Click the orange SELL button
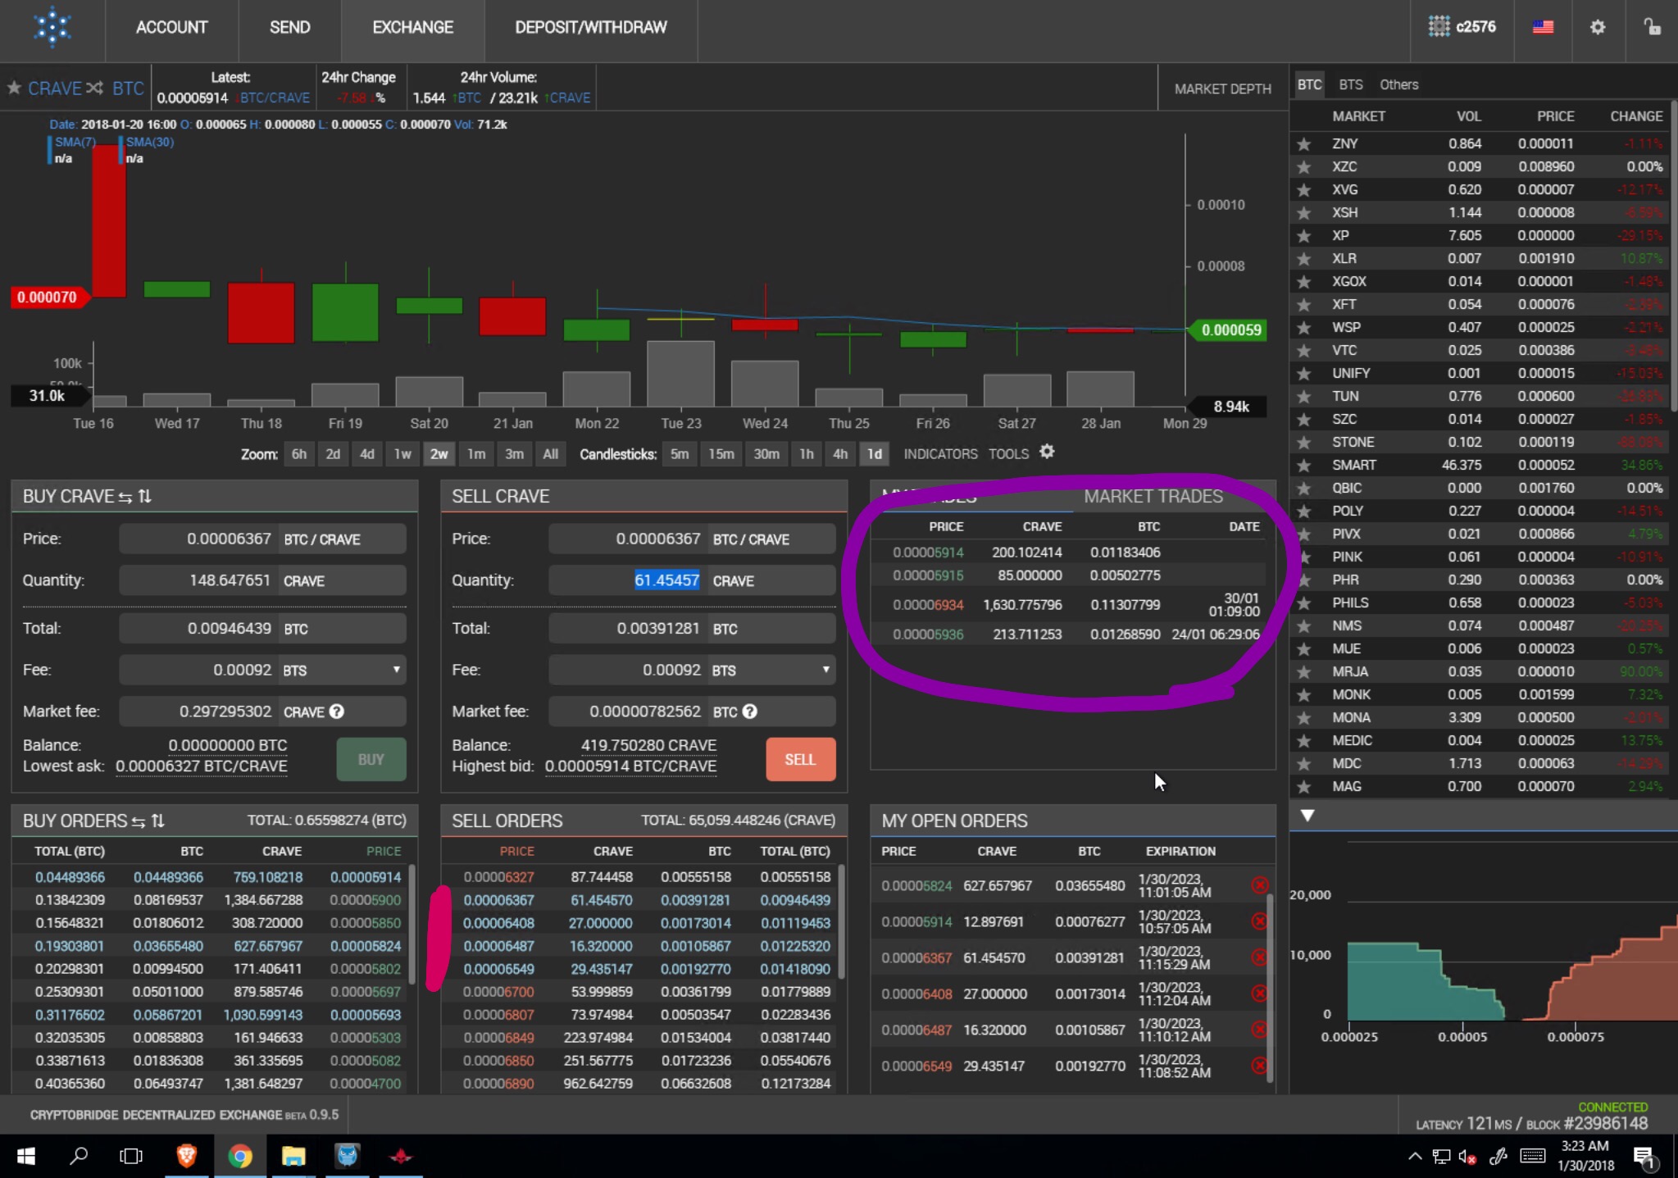Viewport: 1678px width, 1178px height. pos(800,759)
